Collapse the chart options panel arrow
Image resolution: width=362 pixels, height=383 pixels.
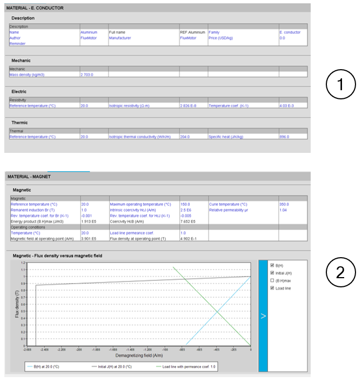263,316
